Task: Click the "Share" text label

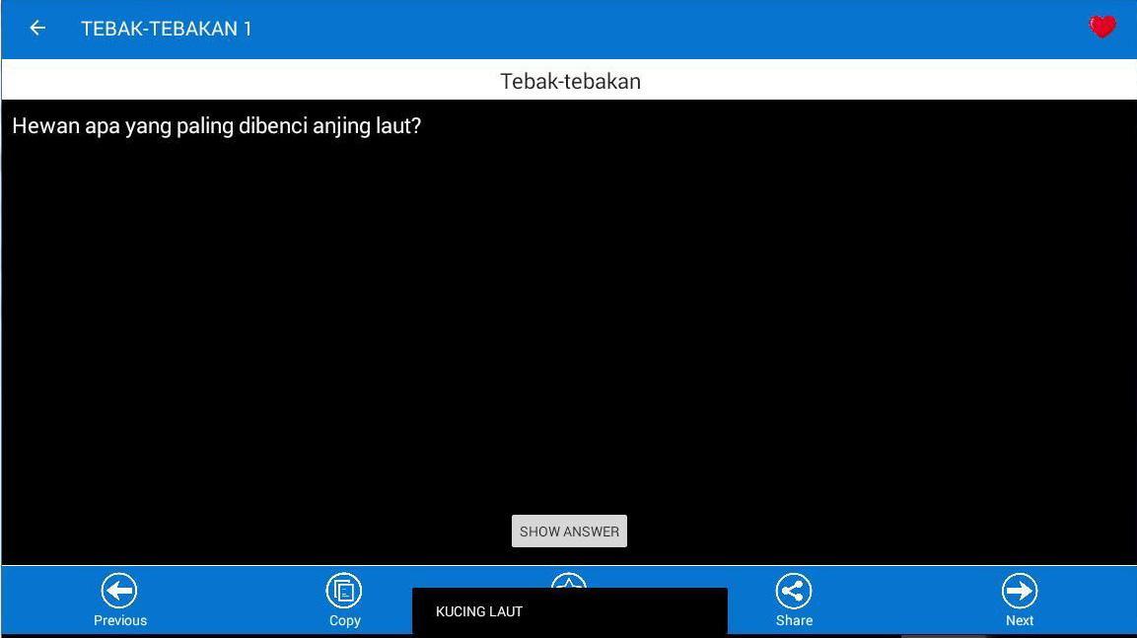Action: pyautogui.click(x=794, y=620)
